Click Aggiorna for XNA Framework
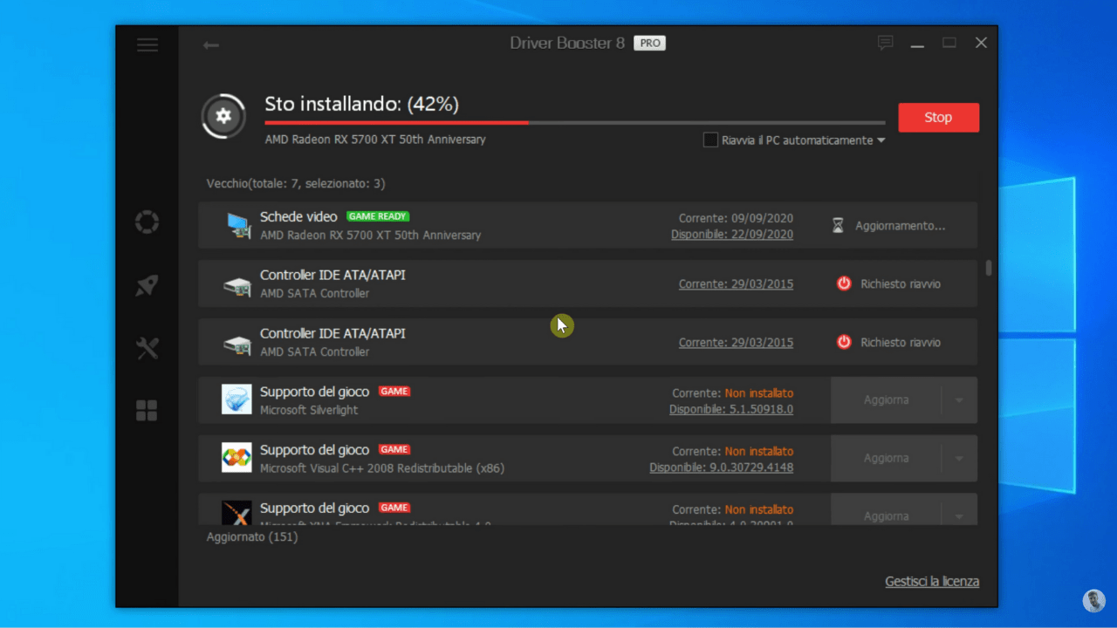The image size is (1117, 628). point(887,515)
